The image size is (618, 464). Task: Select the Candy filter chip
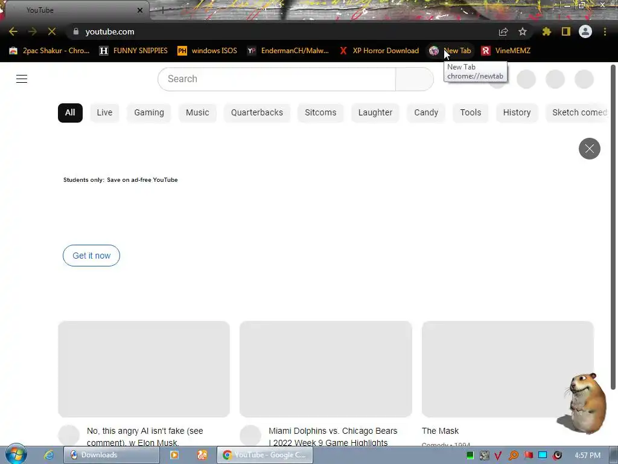pos(426,113)
